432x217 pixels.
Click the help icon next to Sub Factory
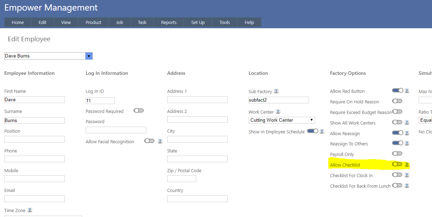coord(276,91)
